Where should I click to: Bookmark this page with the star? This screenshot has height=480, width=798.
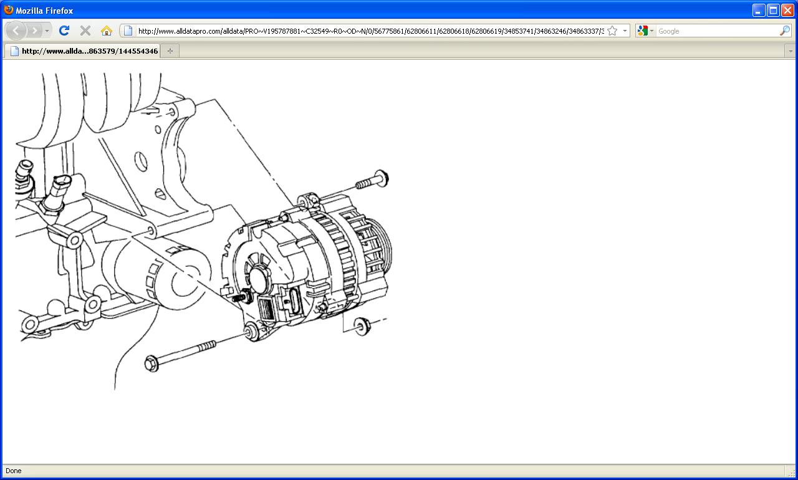(612, 31)
